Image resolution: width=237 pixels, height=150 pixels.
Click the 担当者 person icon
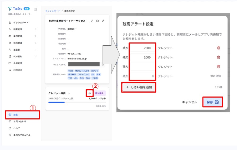pos(10,50)
